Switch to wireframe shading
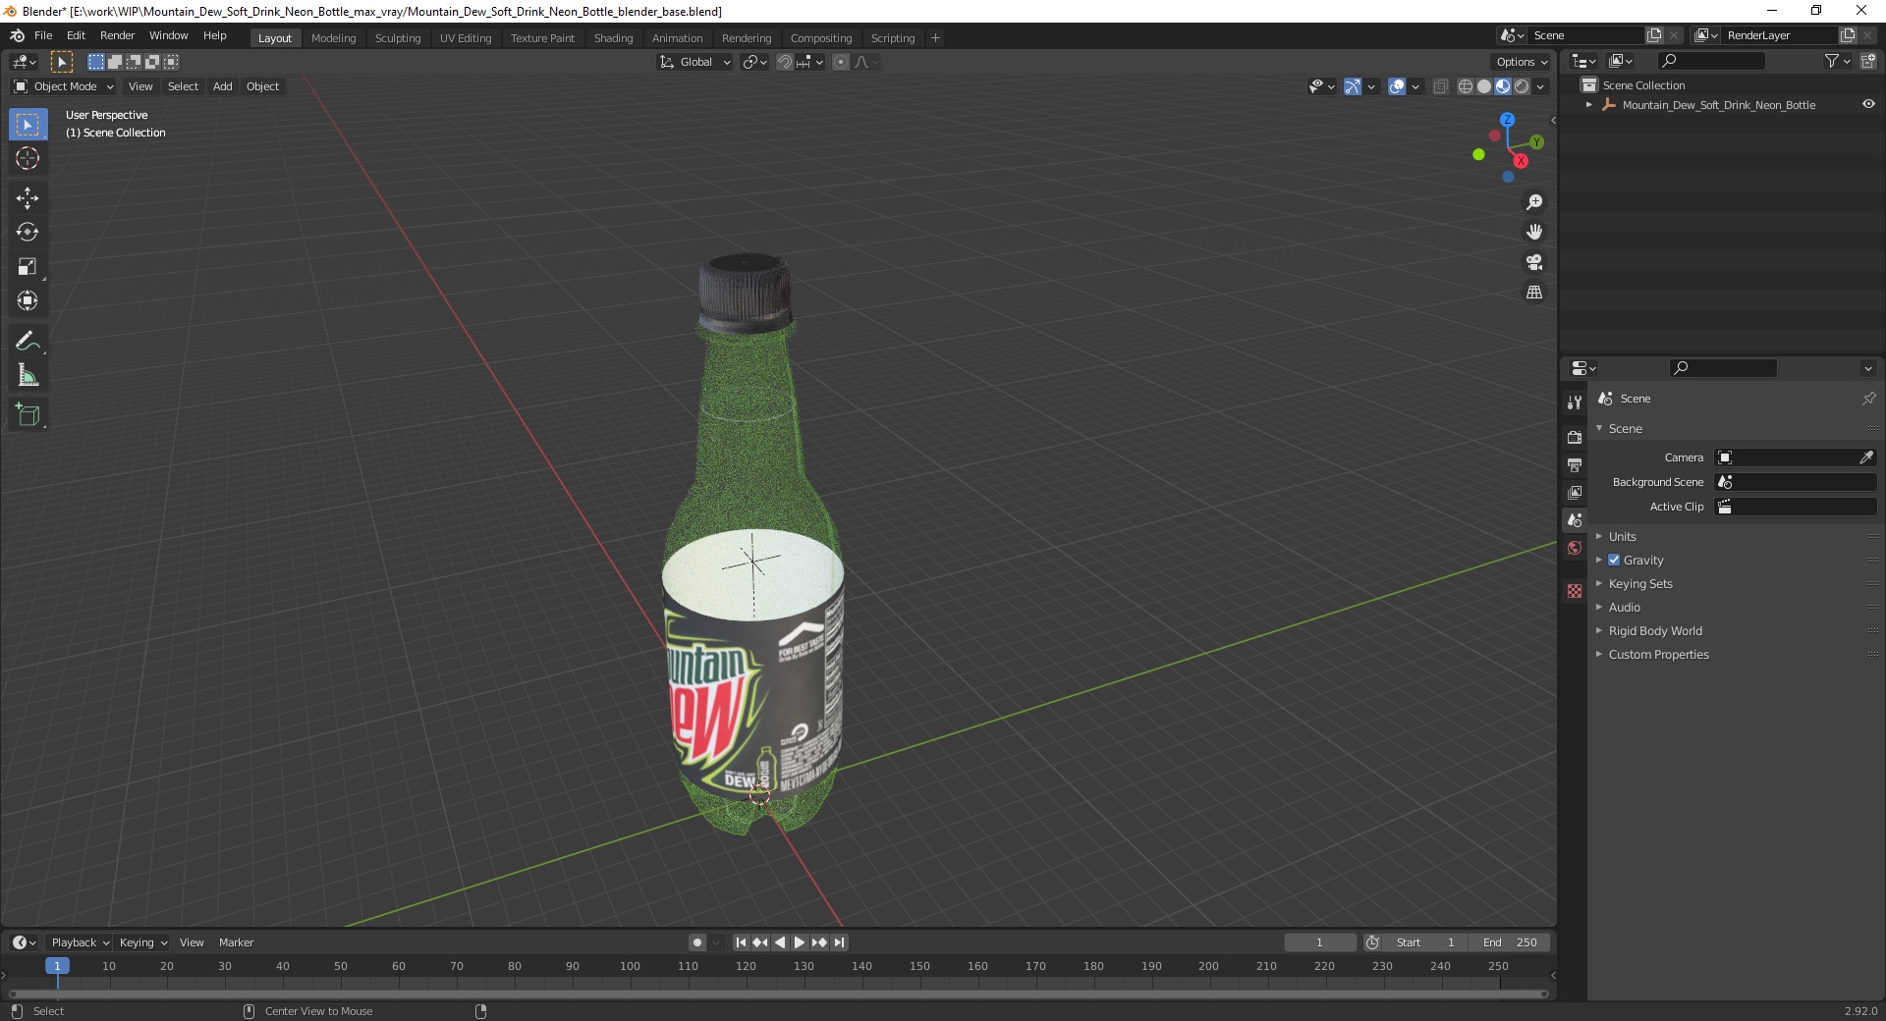Image resolution: width=1886 pixels, height=1021 pixels. 1466,86
